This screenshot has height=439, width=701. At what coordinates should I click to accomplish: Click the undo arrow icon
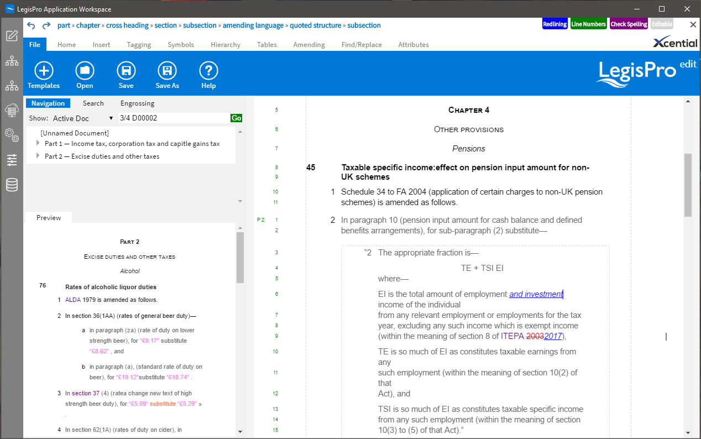tap(31, 25)
